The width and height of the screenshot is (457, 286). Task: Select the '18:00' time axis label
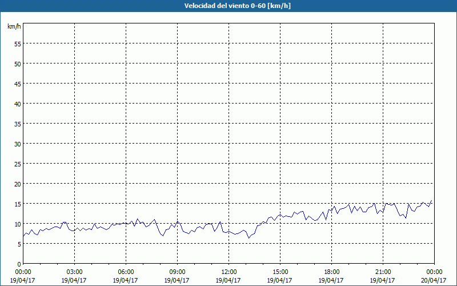(x=331, y=272)
